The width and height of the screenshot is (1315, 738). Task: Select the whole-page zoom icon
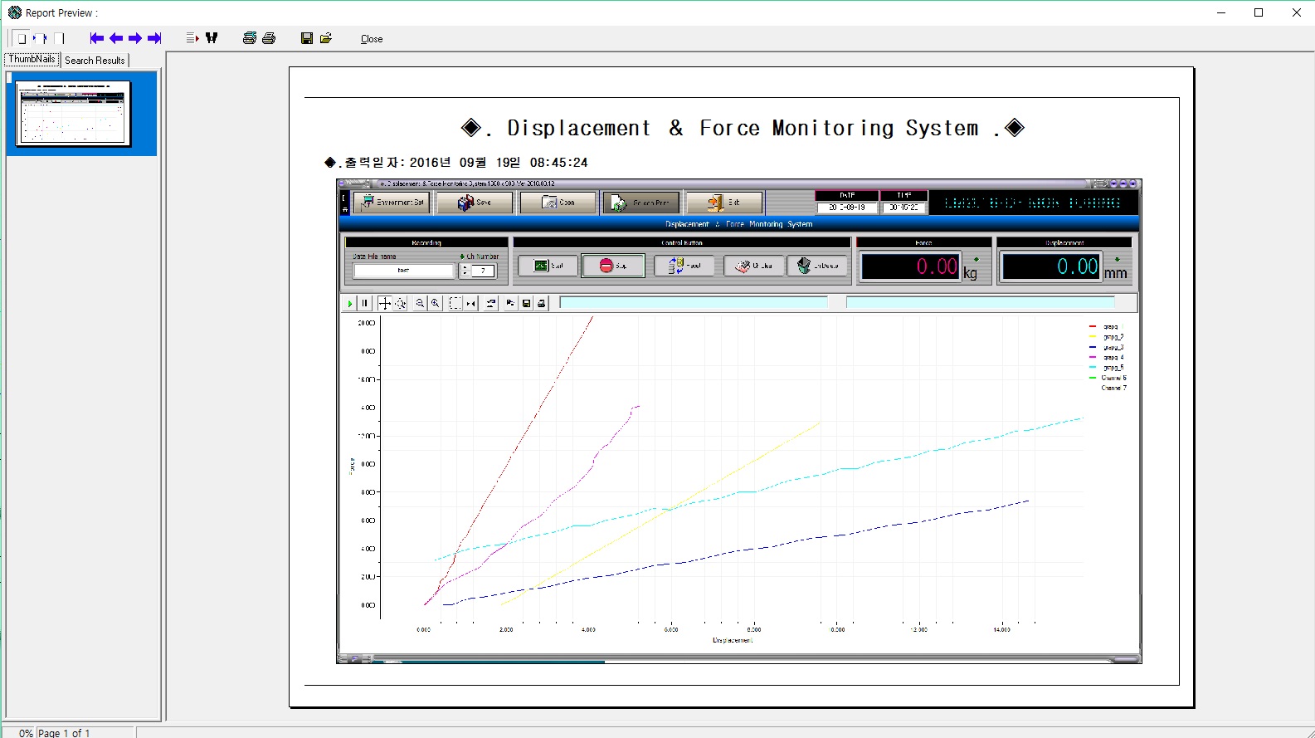[x=21, y=38]
